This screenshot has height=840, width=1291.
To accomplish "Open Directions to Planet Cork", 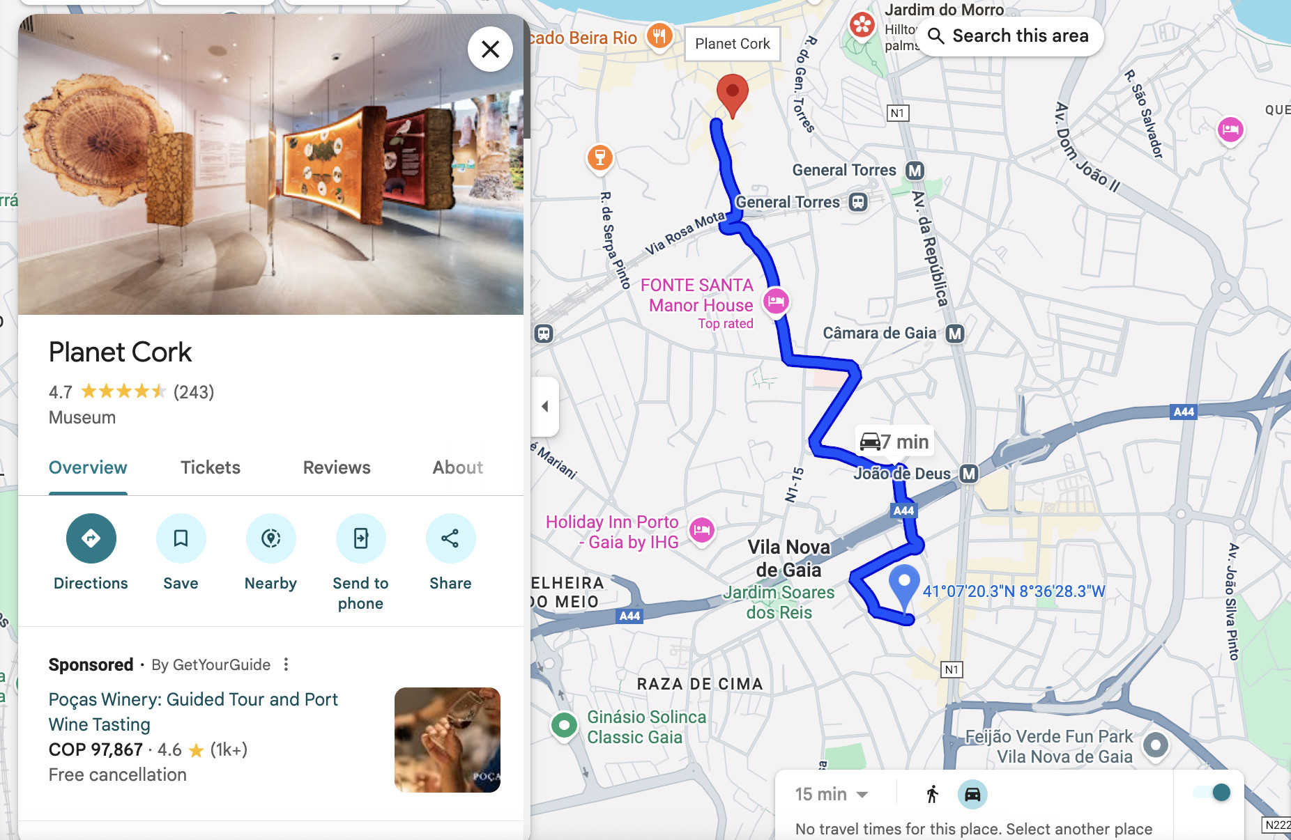I will 91,538.
